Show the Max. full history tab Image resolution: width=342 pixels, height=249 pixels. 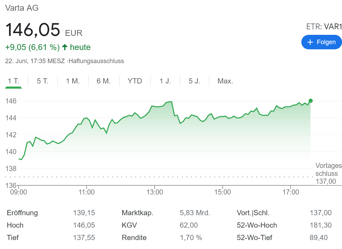tap(225, 81)
